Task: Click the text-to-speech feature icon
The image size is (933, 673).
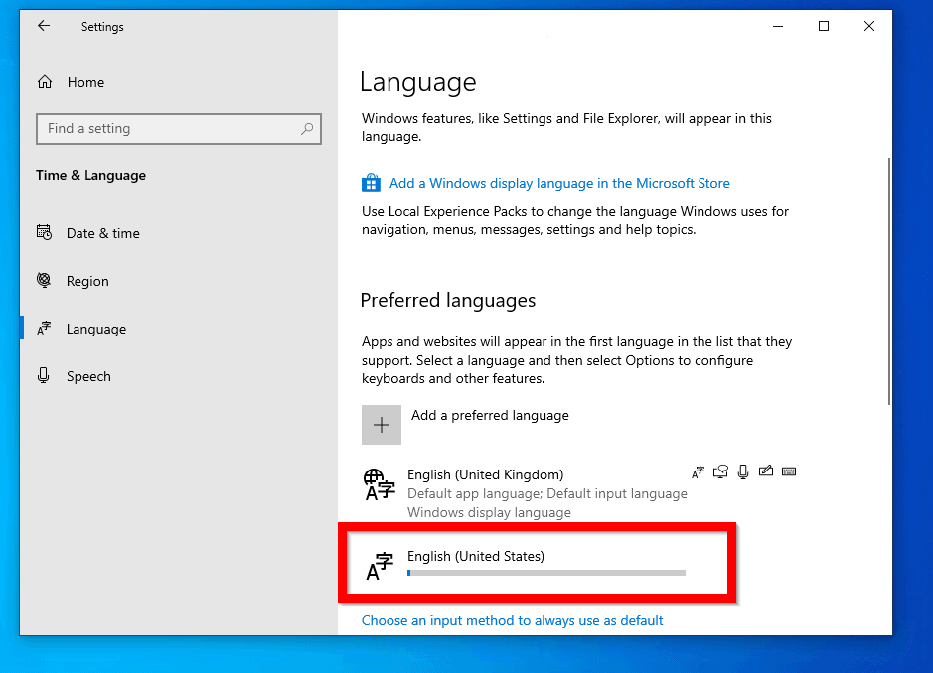Action: point(720,472)
